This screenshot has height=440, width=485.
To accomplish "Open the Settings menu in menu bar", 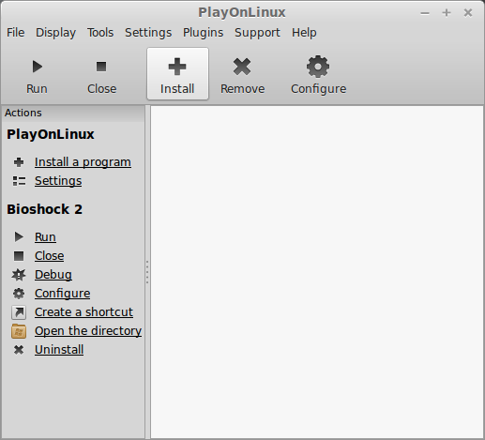I will [x=148, y=33].
